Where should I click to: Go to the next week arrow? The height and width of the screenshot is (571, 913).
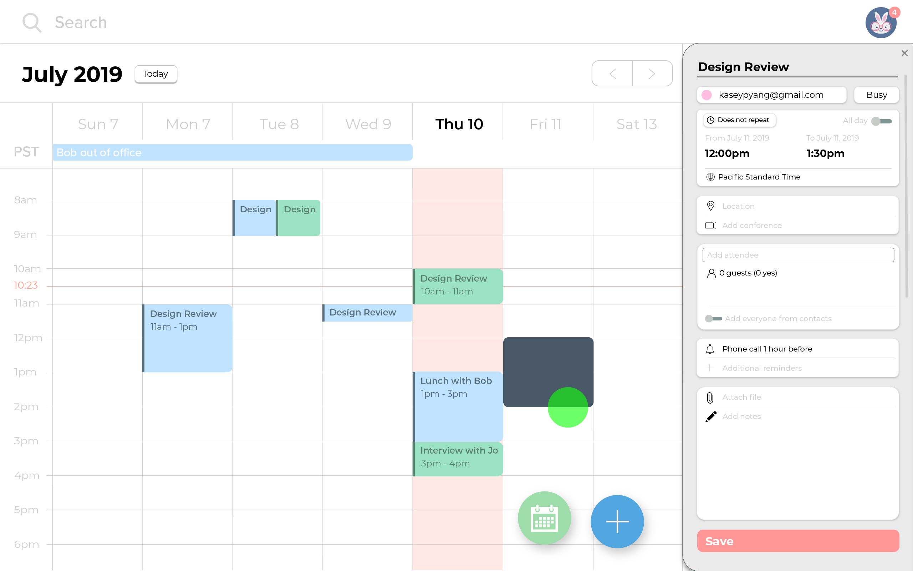tap(652, 74)
